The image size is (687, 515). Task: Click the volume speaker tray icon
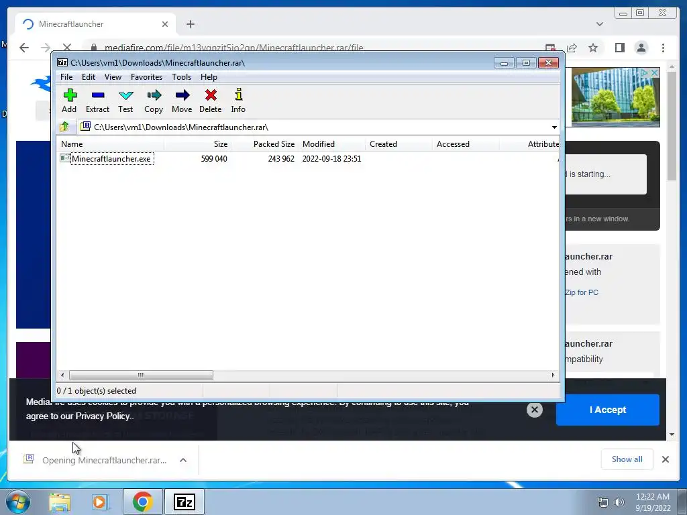(x=619, y=502)
